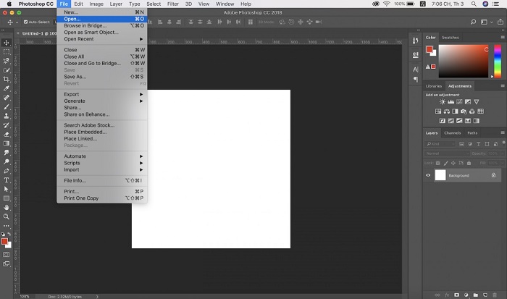
Task: Click the Background layer thumbnail
Action: pyautogui.click(x=440, y=175)
